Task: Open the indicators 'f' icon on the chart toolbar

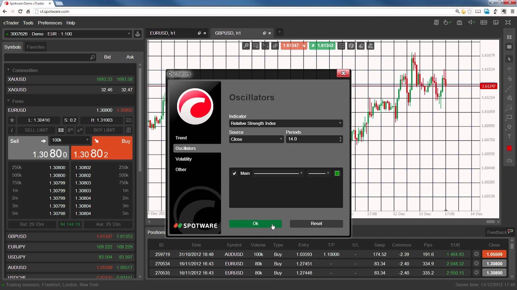Action: 351,46
